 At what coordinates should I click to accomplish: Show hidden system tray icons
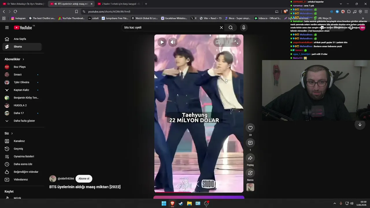[x=335, y=203]
